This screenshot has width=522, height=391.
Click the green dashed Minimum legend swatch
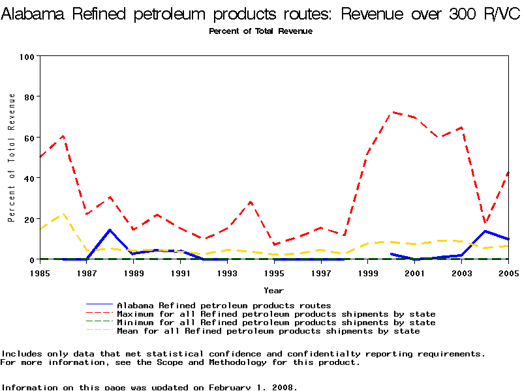click(100, 323)
